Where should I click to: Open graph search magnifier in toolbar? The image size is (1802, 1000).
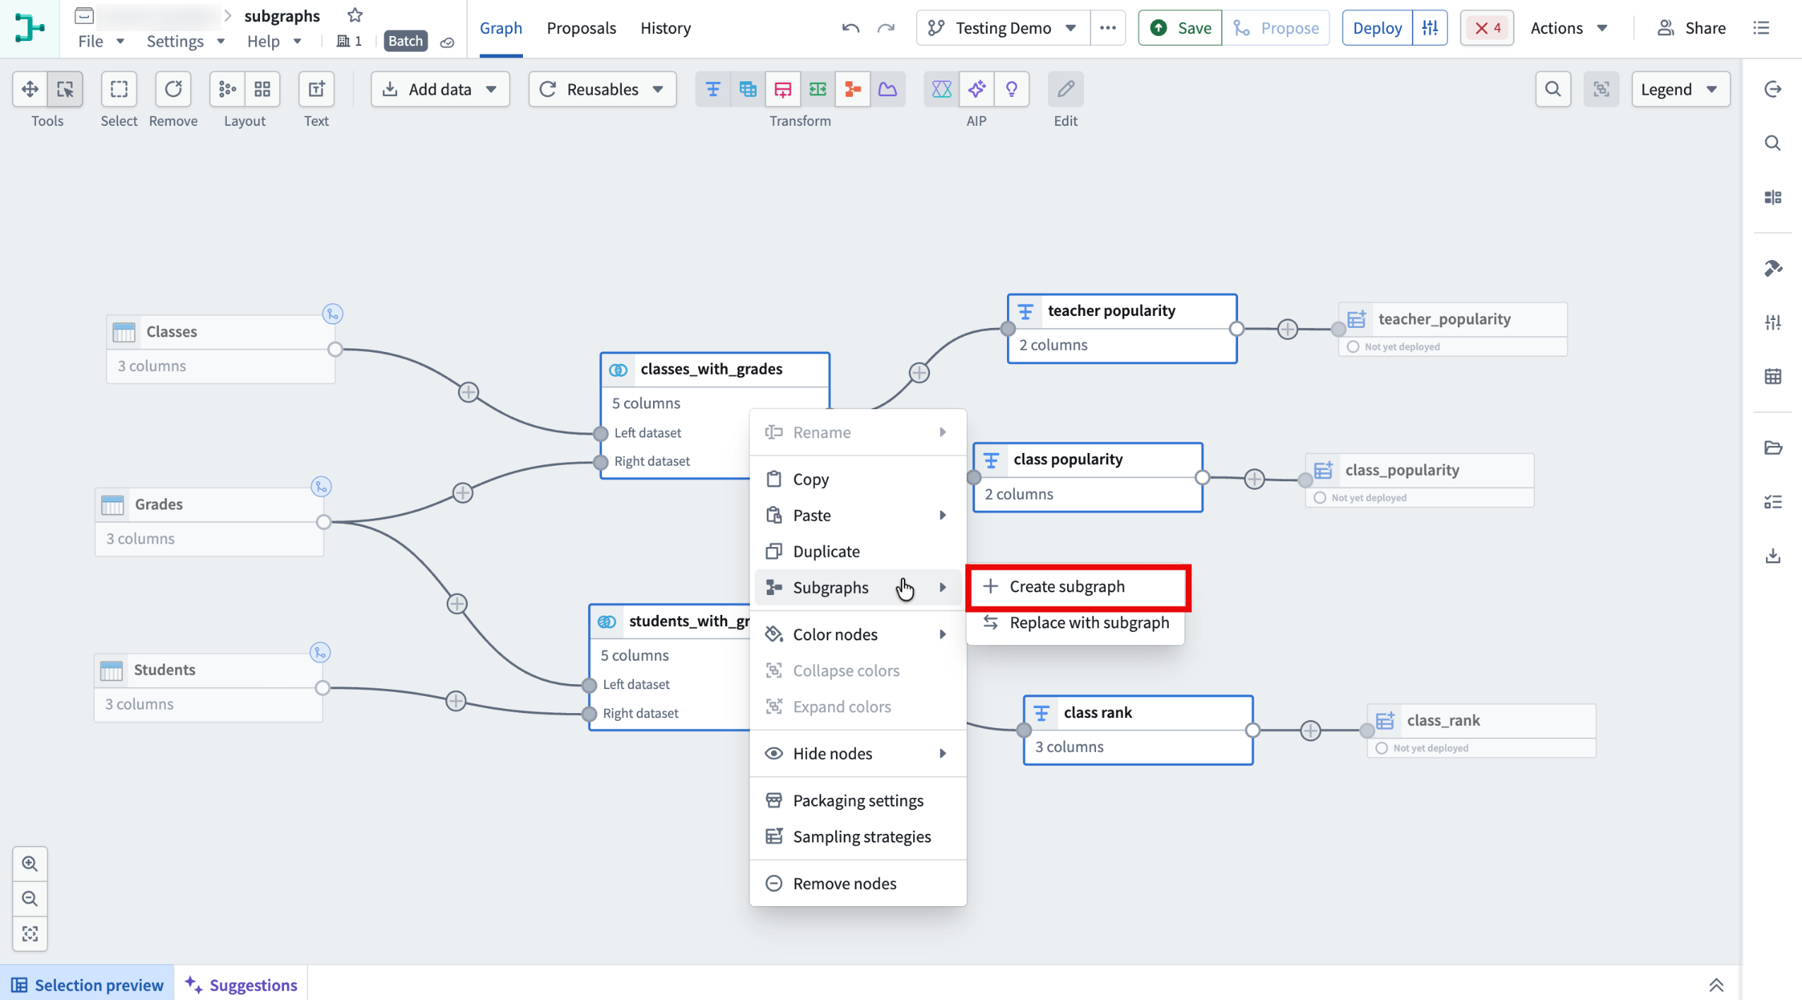(x=1553, y=89)
